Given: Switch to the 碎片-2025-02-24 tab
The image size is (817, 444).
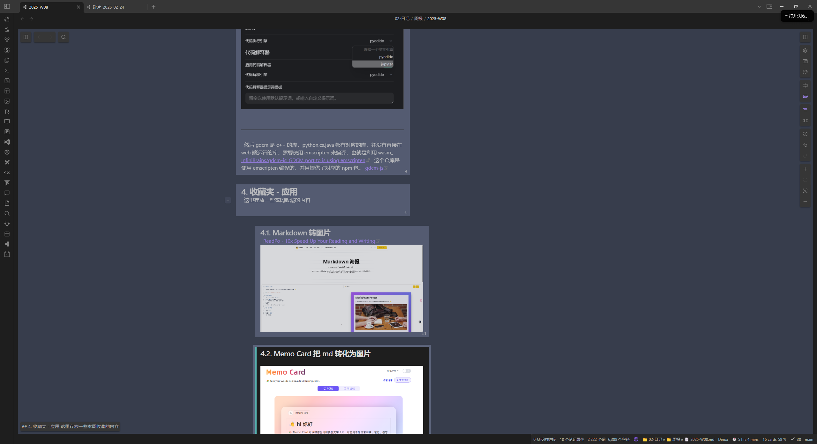Looking at the screenshot, I should [108, 7].
